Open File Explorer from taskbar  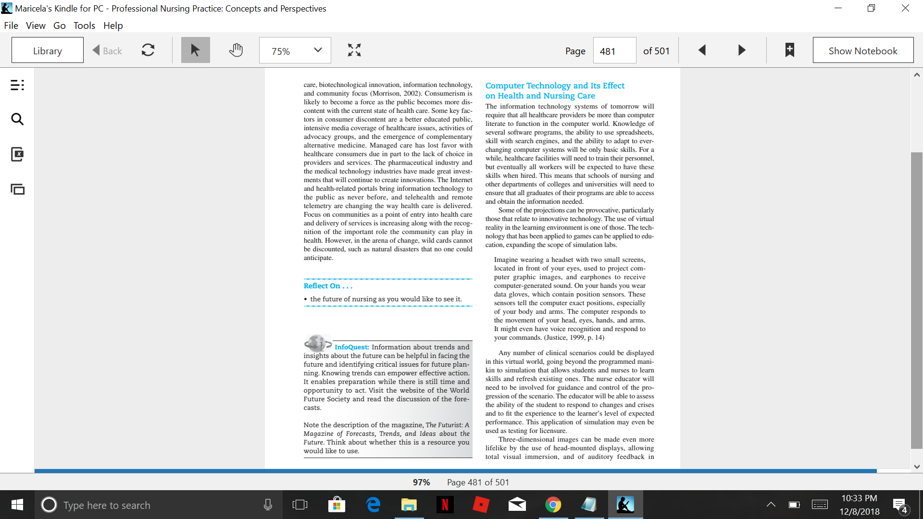409,505
